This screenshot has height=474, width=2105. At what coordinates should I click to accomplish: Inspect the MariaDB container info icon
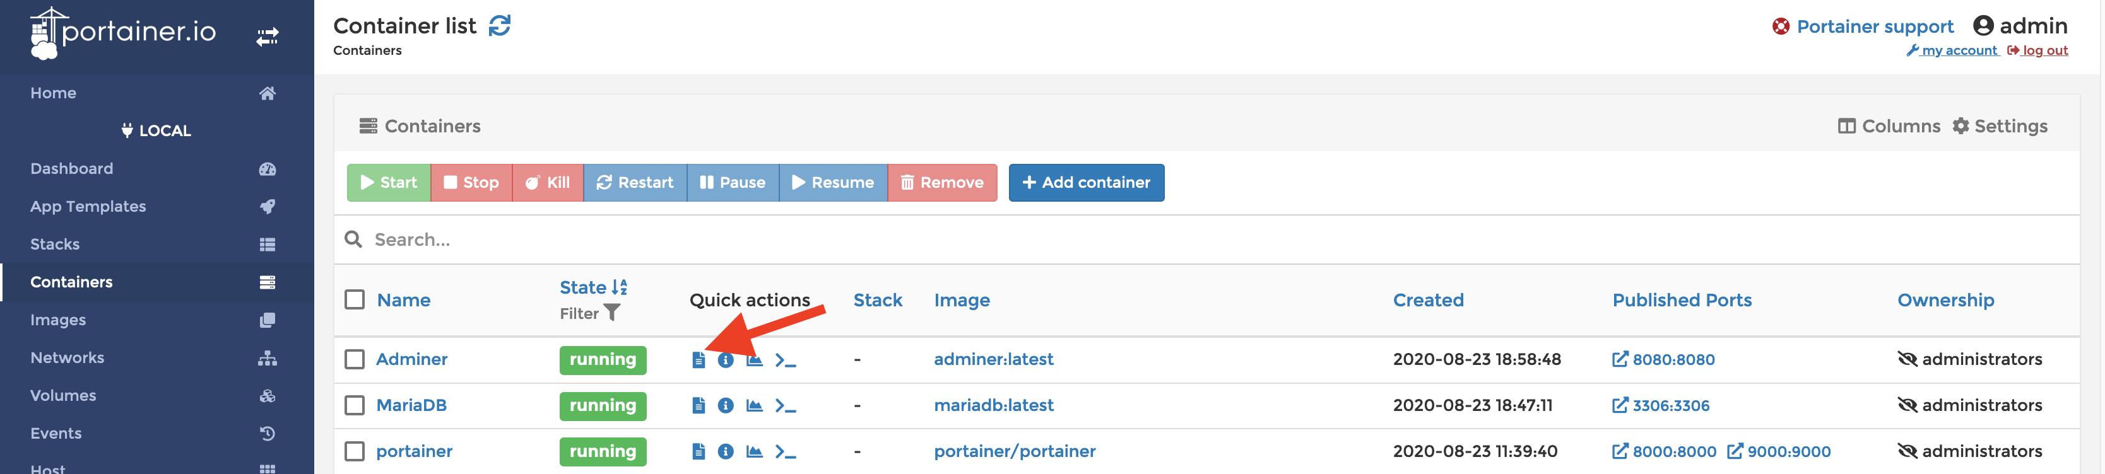click(725, 405)
